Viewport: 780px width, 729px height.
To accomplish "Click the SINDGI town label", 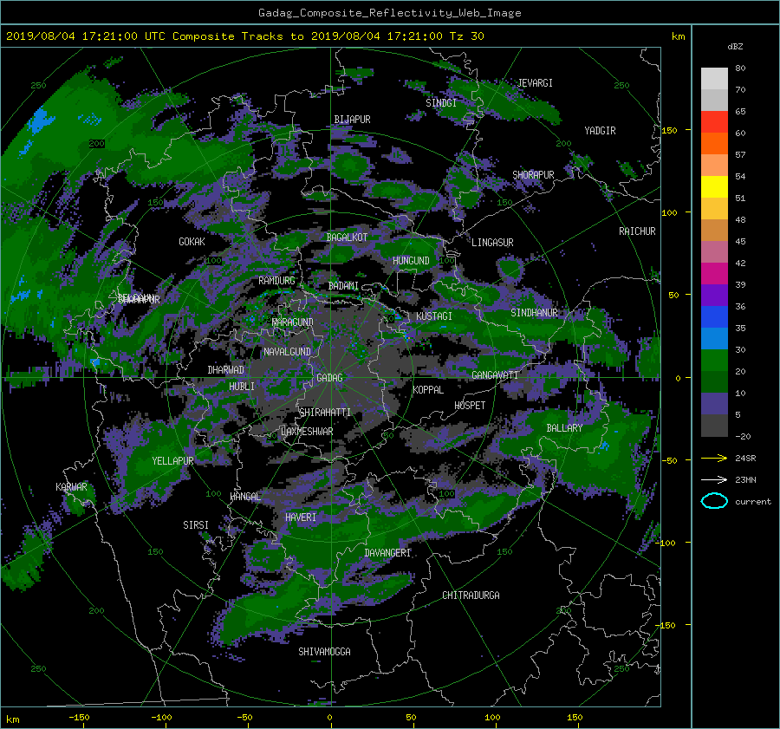I will 441,103.
